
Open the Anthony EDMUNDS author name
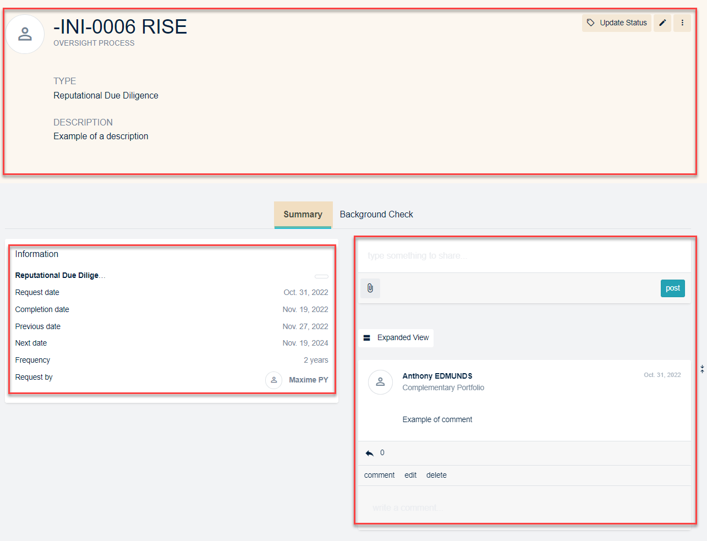437,376
